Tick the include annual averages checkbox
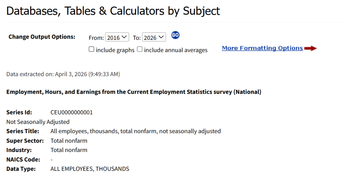 (140, 50)
